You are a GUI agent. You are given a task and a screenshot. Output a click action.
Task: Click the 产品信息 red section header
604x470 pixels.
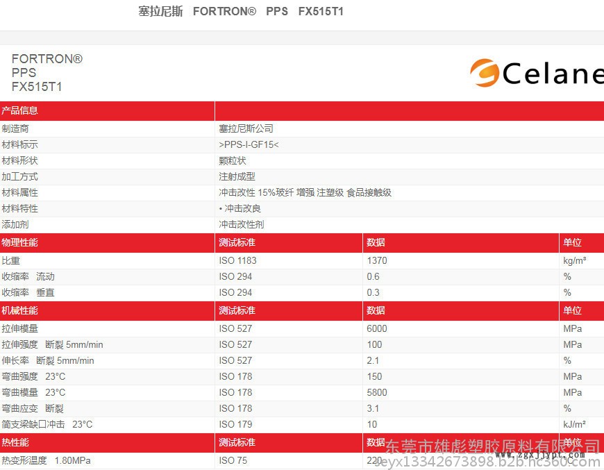[x=20, y=110]
